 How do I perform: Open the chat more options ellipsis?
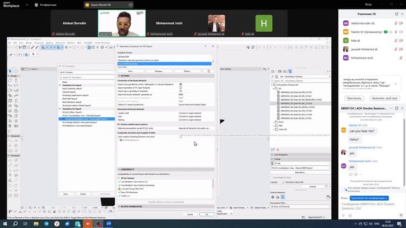pyautogui.click(x=391, y=108)
